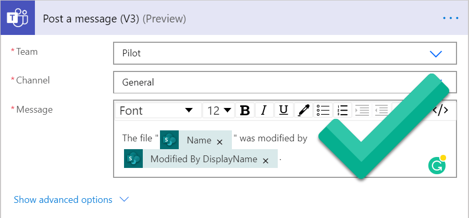The height and width of the screenshot is (218, 469).
Task: Click the Post a message action title
Action: (x=90, y=19)
